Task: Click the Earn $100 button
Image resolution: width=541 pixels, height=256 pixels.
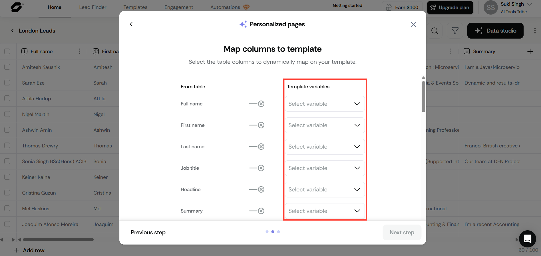Action: point(402,7)
